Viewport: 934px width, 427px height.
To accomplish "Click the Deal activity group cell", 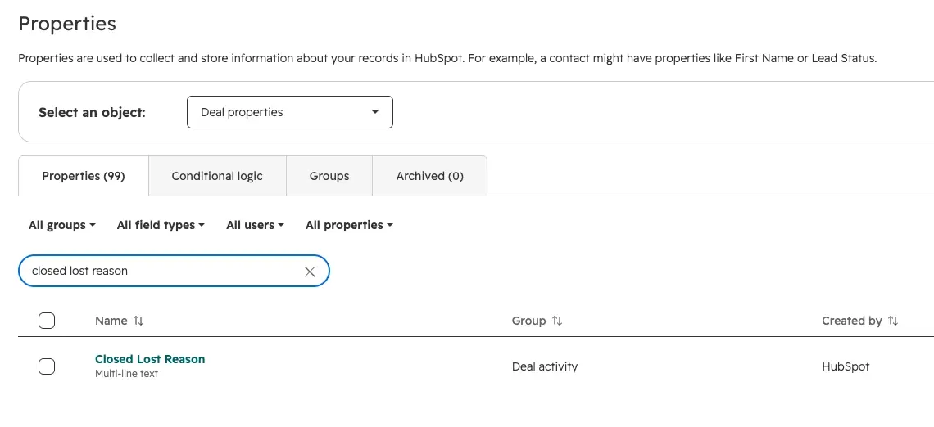I will click(x=545, y=367).
